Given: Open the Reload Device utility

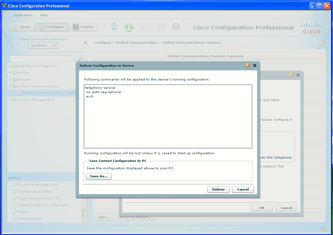Looking at the screenshot, I should [x=30, y=219].
